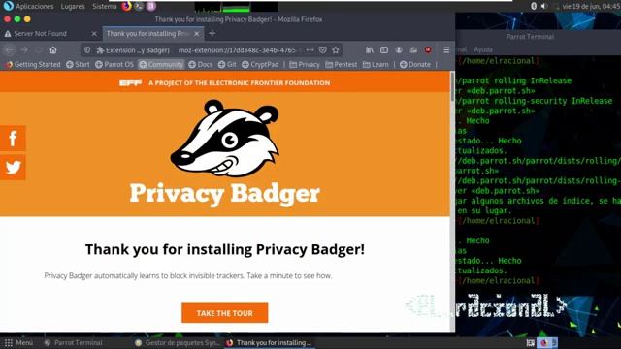Open tracking protection shield in address bar
Image resolution: width=621 pixels, height=349 pixels.
(x=87, y=50)
